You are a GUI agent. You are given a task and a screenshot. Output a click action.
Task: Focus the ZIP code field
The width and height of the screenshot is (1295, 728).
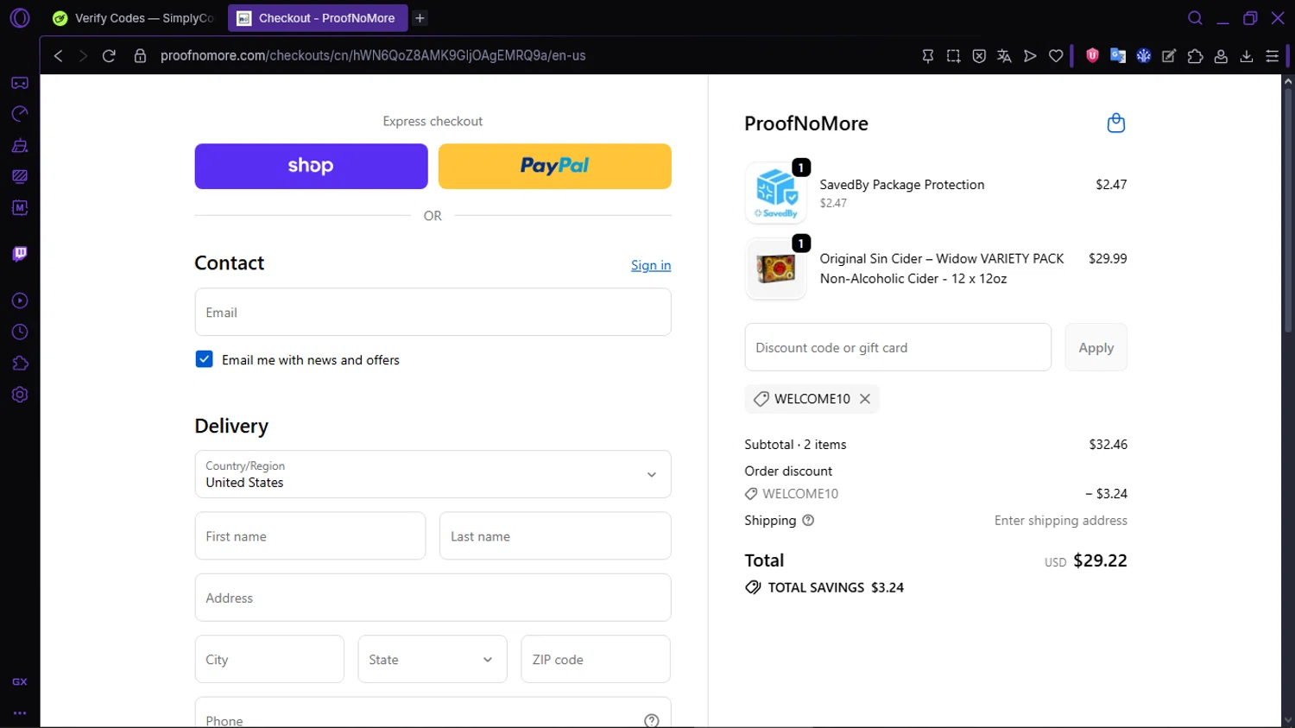[x=596, y=659]
